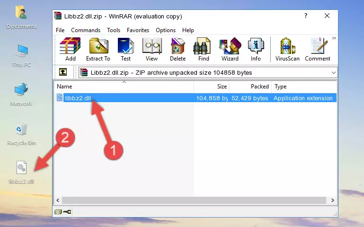The image size is (364, 227).
Task: Go up one folder level
Action: click(x=63, y=72)
